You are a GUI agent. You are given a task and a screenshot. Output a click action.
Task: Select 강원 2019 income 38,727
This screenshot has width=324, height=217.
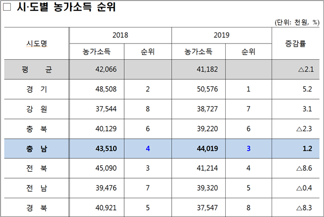coord(207,109)
